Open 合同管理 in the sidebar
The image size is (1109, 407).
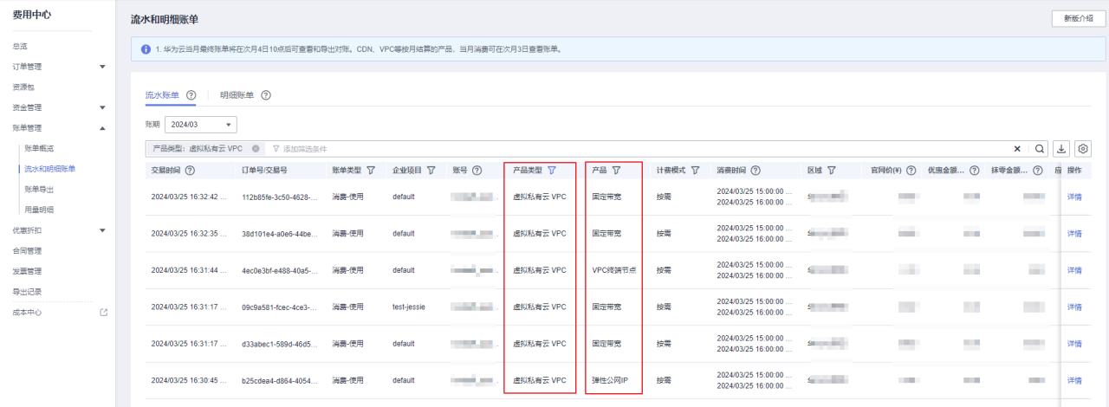tap(27, 251)
